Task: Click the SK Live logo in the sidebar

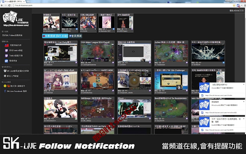Action: click(15, 18)
